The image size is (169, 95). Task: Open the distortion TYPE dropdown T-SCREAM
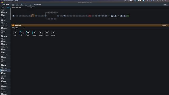point(20,28)
